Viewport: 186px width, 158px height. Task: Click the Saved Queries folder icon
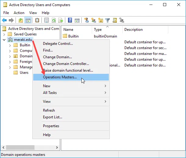tap(10, 34)
